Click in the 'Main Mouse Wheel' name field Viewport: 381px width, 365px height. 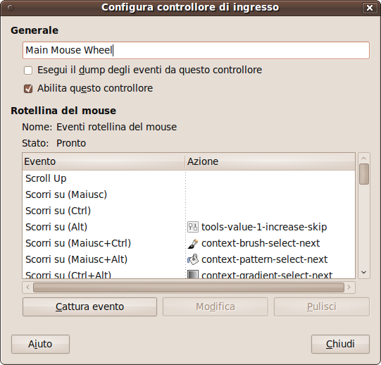196,50
